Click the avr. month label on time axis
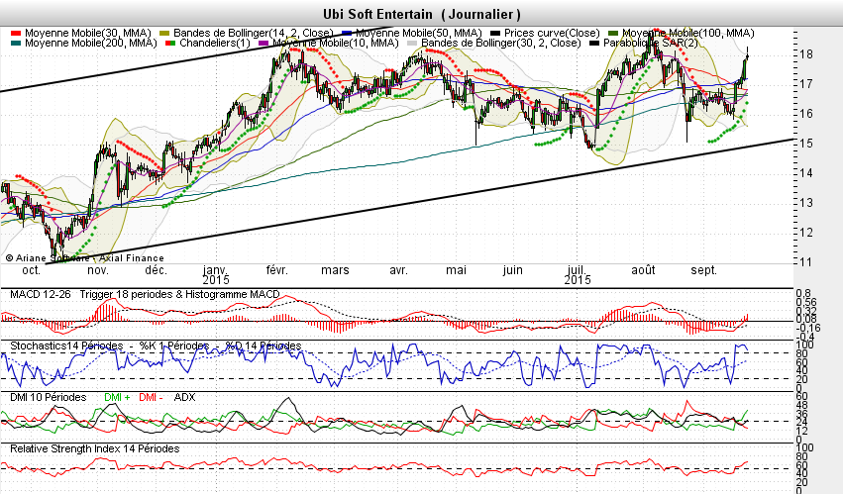The height and width of the screenshot is (494, 843). pyautogui.click(x=398, y=270)
